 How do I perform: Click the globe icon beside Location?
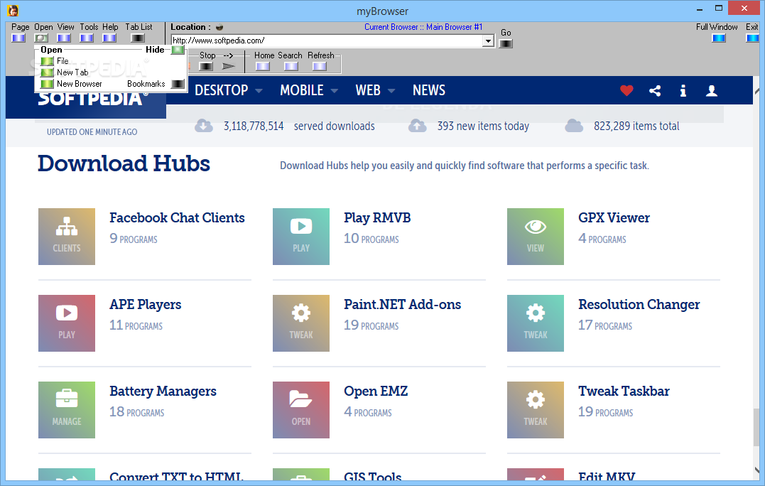[219, 27]
